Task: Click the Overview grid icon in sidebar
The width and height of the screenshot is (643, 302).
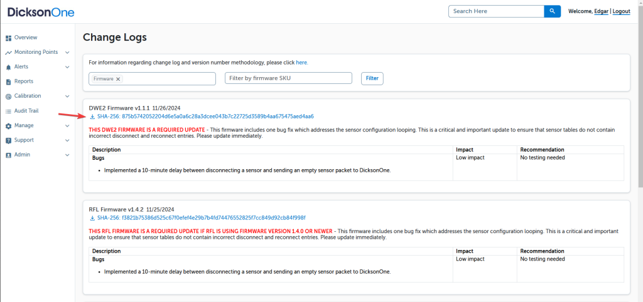Action: click(x=9, y=38)
